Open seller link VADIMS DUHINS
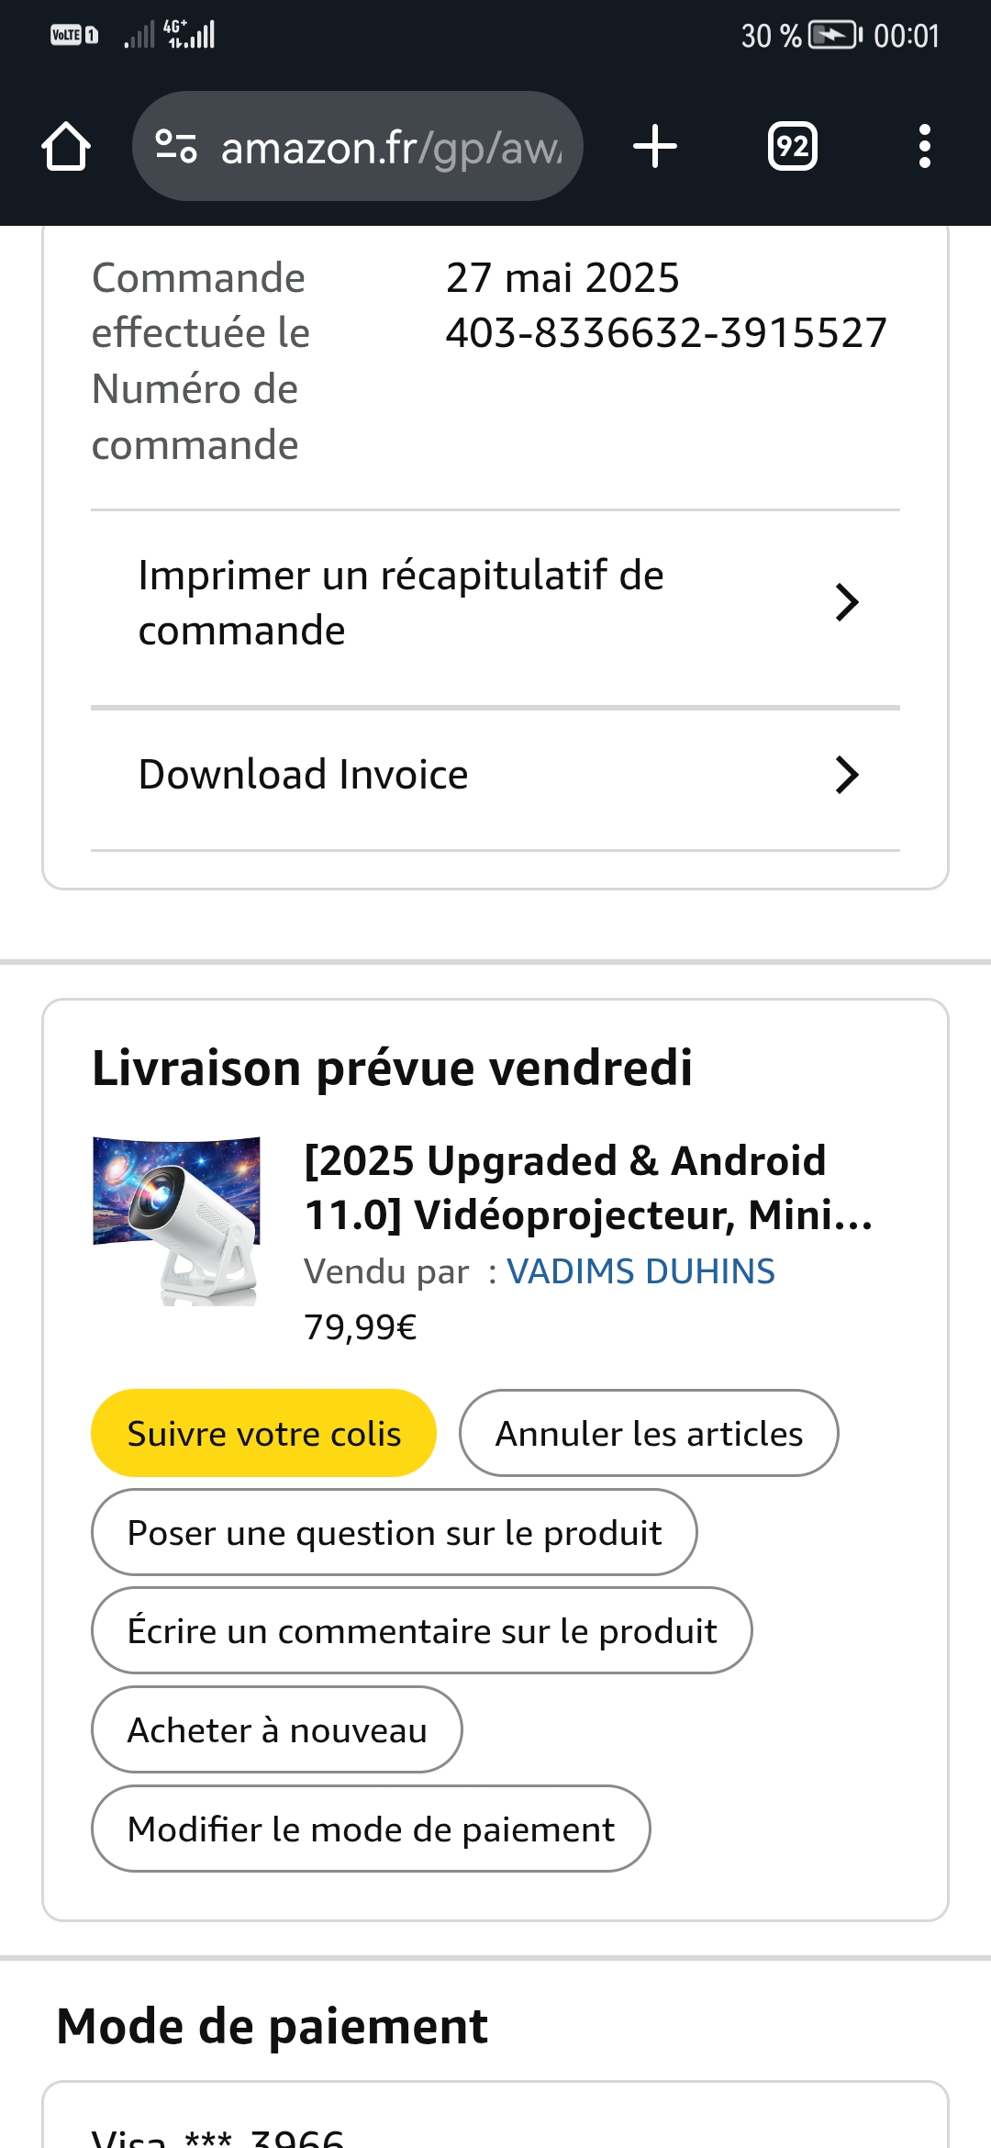The image size is (991, 2148). tap(640, 1271)
